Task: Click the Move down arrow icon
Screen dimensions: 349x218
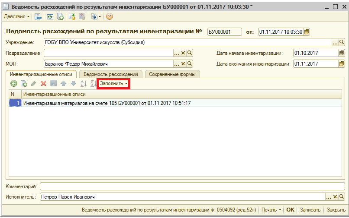Action: 73,83
